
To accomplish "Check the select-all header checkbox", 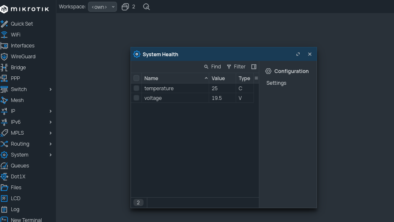I will tap(136, 78).
